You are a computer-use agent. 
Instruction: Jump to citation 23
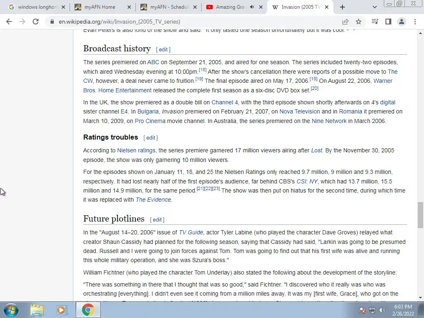pyautogui.click(x=216, y=189)
